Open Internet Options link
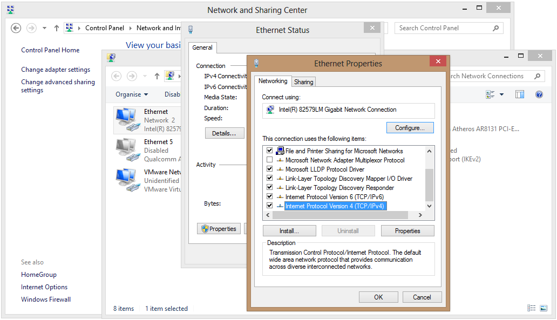 pos(44,287)
